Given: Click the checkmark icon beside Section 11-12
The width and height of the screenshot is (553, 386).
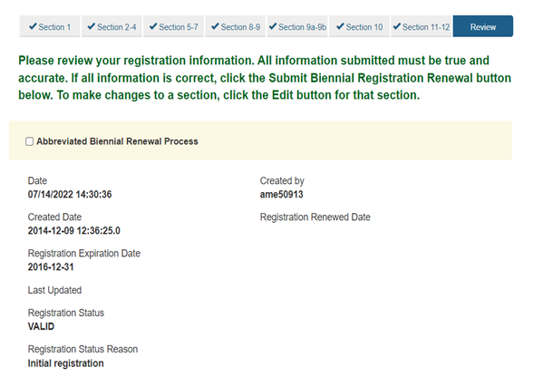Looking at the screenshot, I should 397,26.
